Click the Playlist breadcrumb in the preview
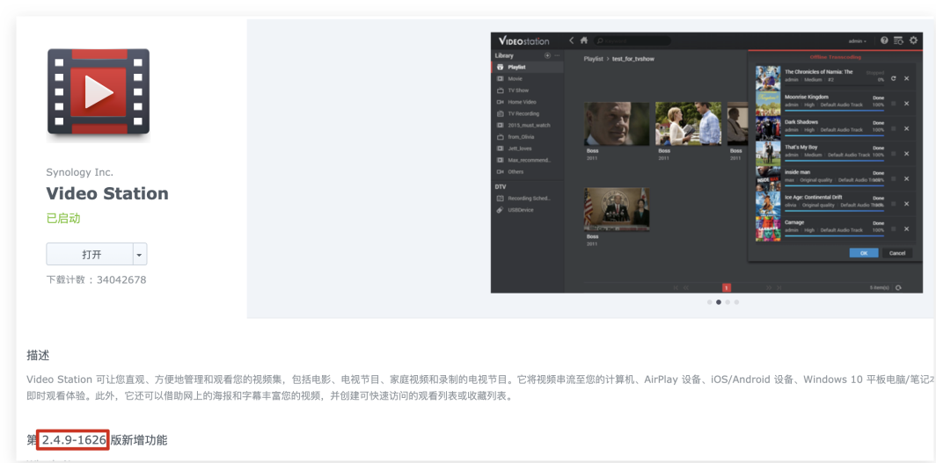 click(593, 59)
